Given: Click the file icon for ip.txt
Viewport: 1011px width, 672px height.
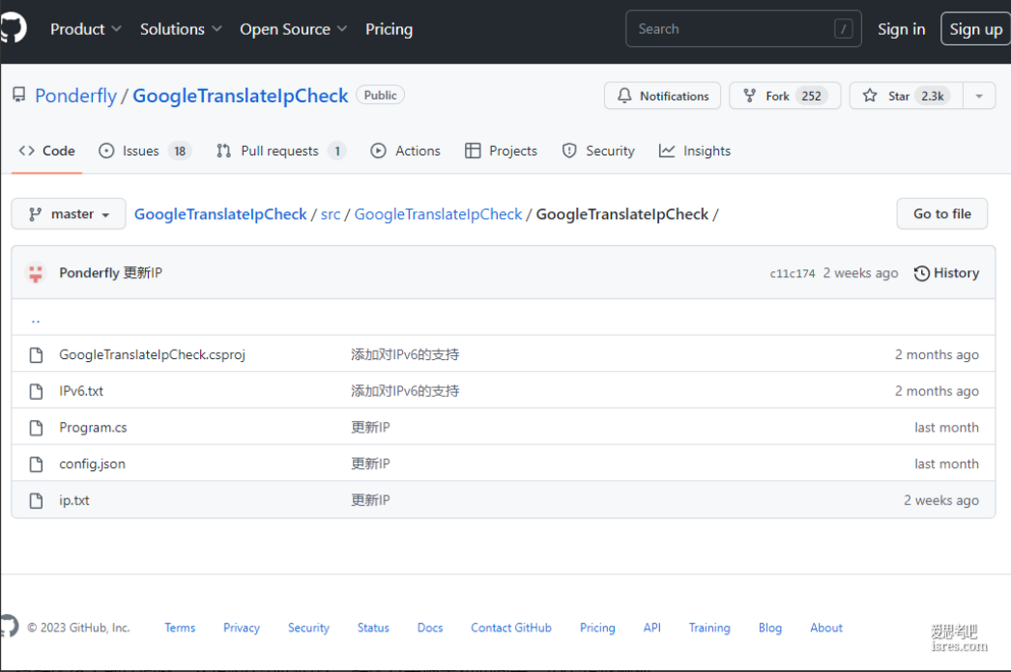Looking at the screenshot, I should pos(36,500).
